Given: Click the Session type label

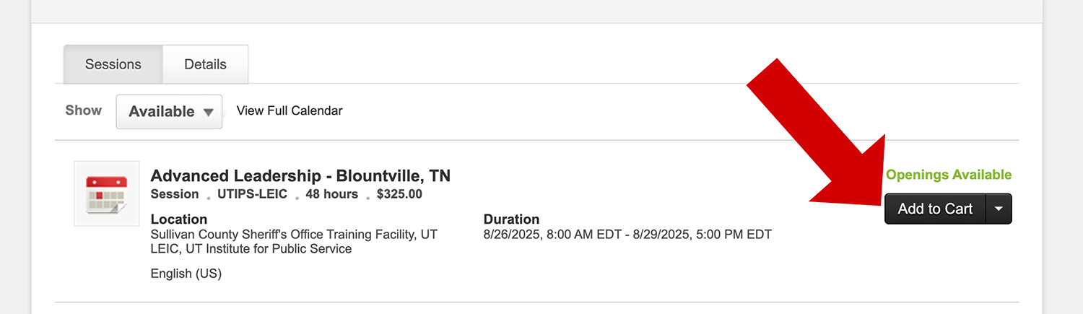Looking at the screenshot, I should pyautogui.click(x=175, y=194).
